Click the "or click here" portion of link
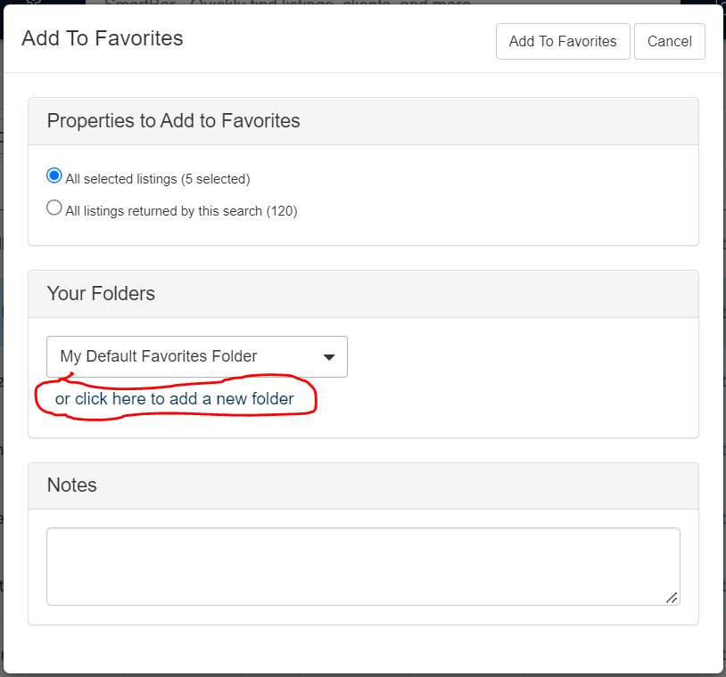This screenshot has width=726, height=677. (x=100, y=399)
